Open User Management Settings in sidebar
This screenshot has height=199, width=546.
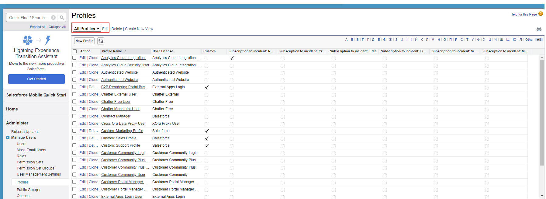(x=39, y=174)
